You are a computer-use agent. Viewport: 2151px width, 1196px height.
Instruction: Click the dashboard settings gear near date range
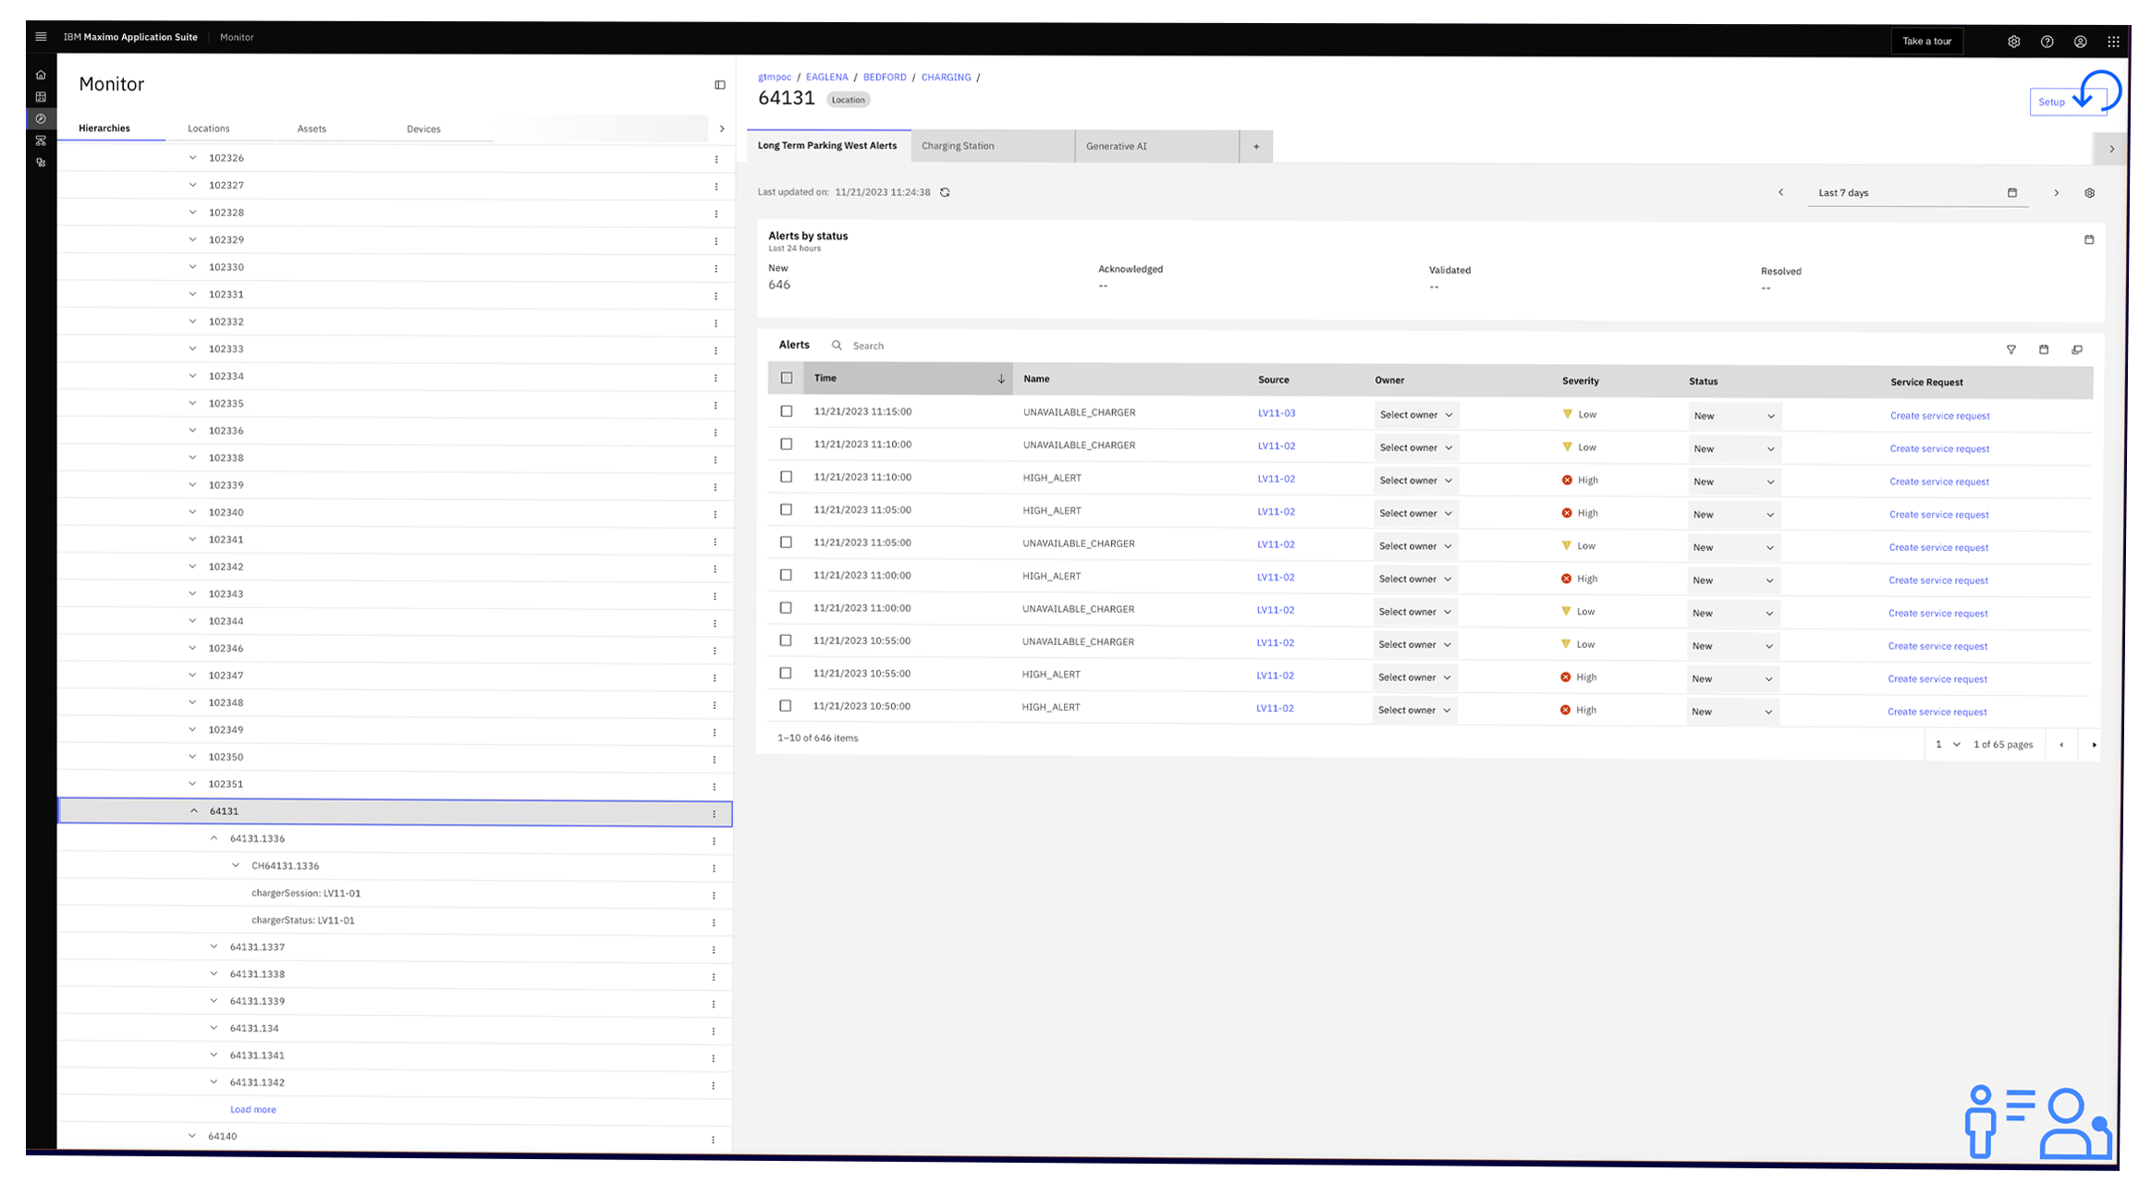tap(2089, 193)
